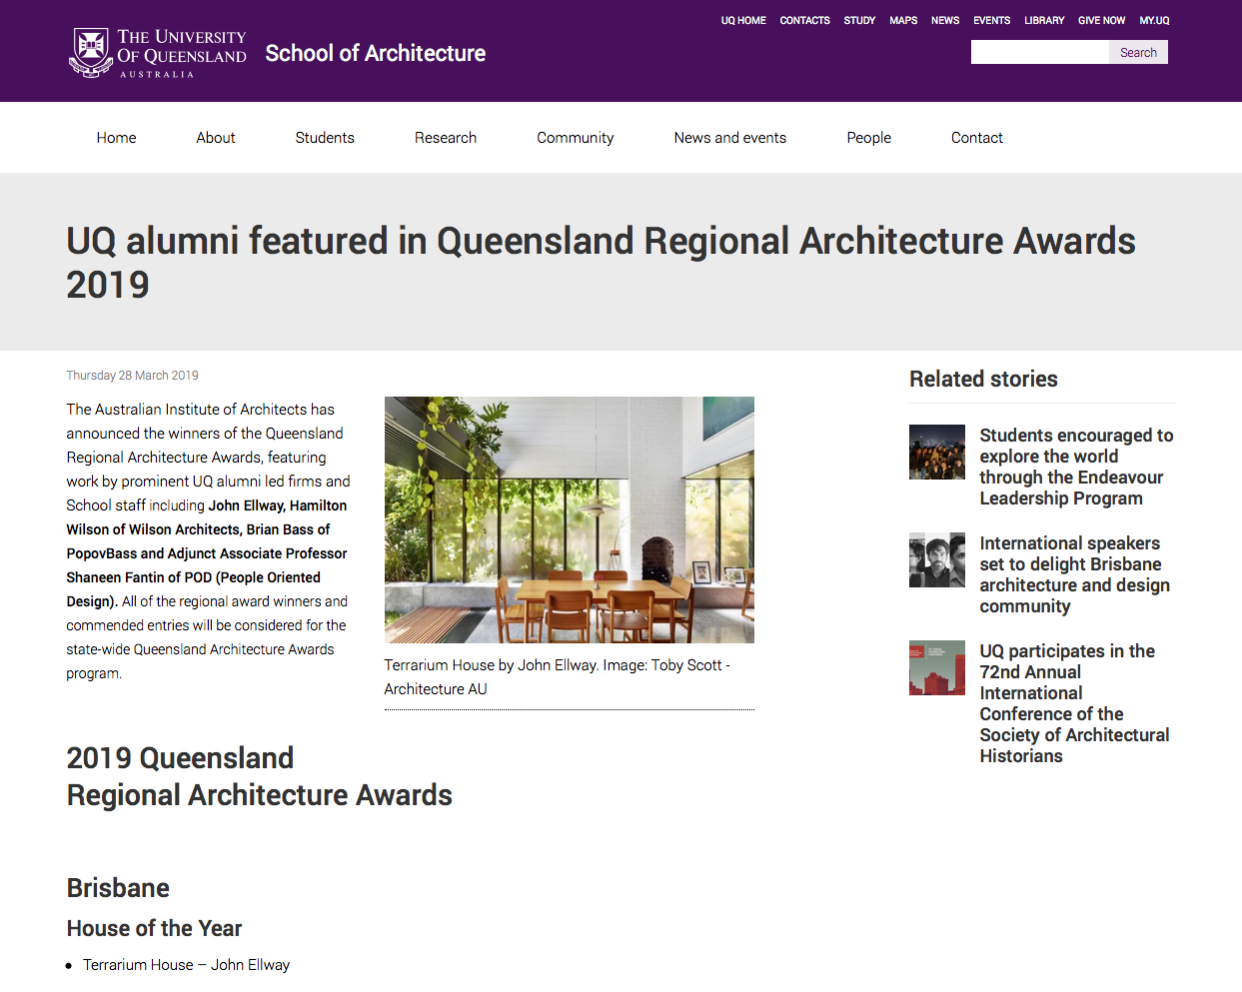Open International speakers set to delight Brisbane story
1242x992 pixels.
(1074, 574)
